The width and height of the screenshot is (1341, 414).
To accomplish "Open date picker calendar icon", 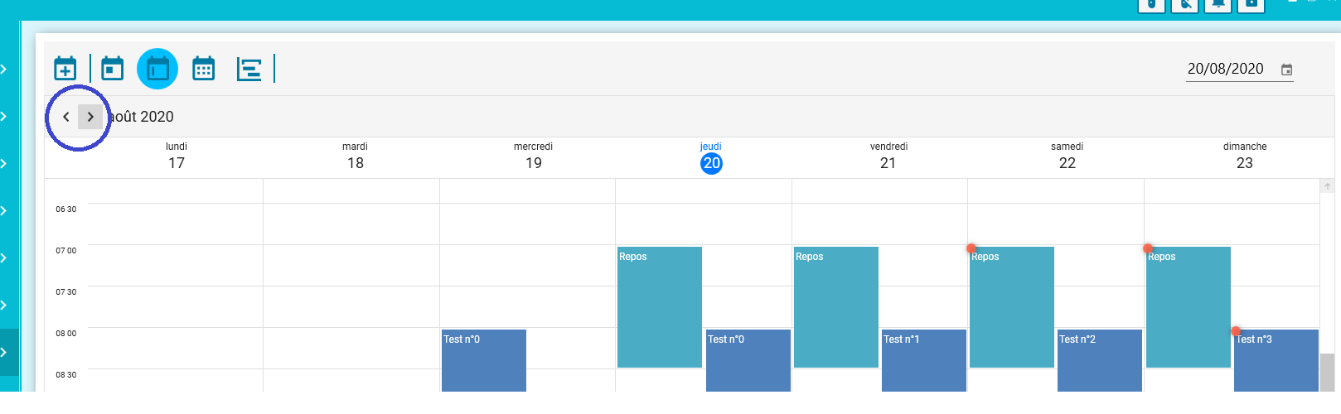I will (x=1286, y=70).
